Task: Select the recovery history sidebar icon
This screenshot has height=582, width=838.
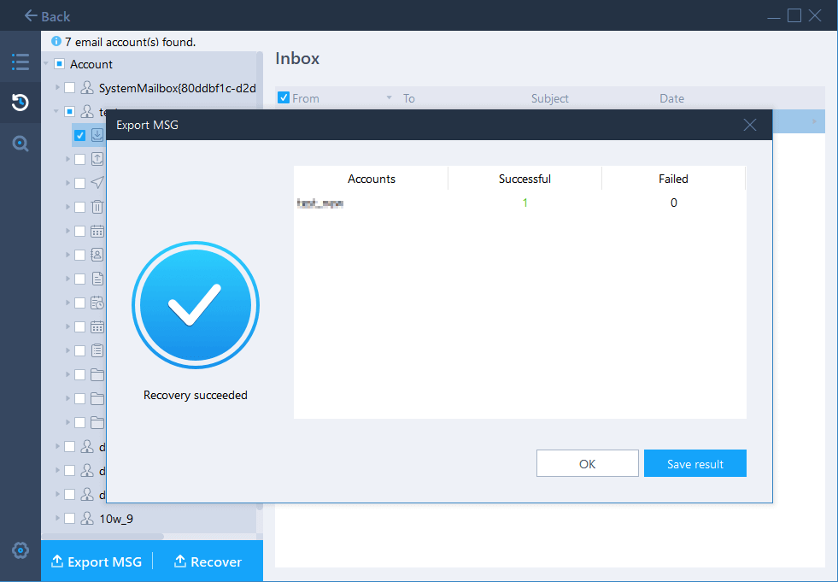Action: point(20,103)
